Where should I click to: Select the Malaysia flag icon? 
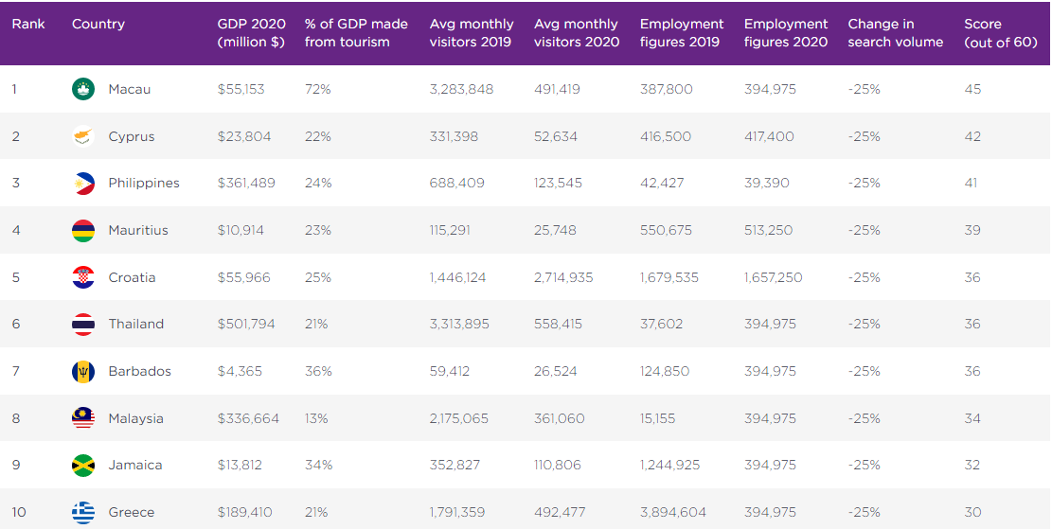click(83, 418)
